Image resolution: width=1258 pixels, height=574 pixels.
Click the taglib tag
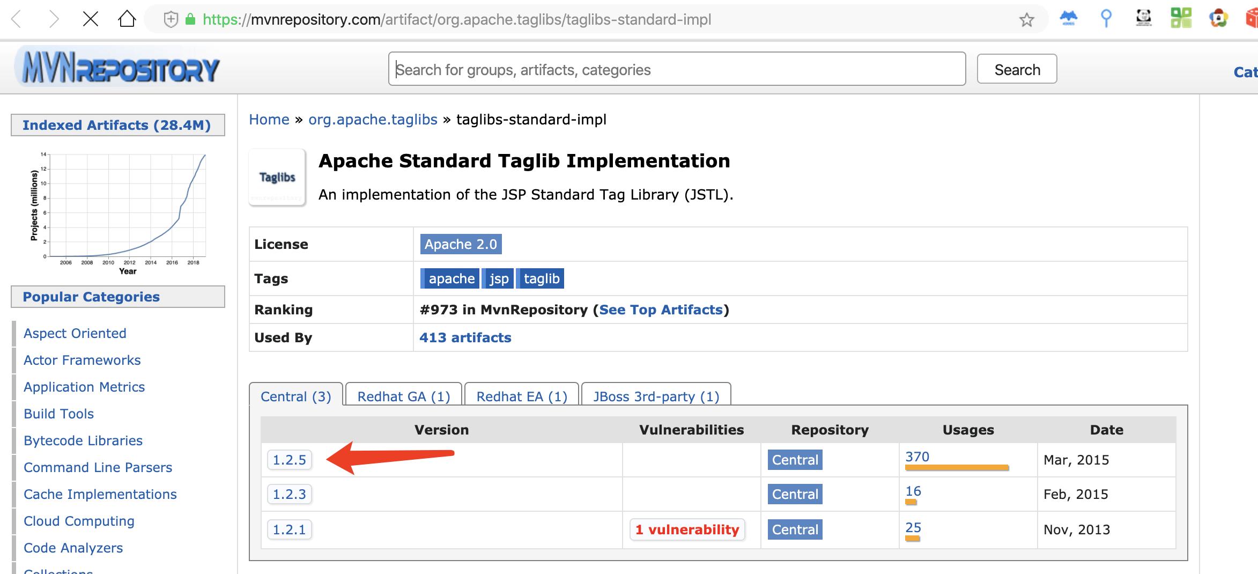point(541,278)
